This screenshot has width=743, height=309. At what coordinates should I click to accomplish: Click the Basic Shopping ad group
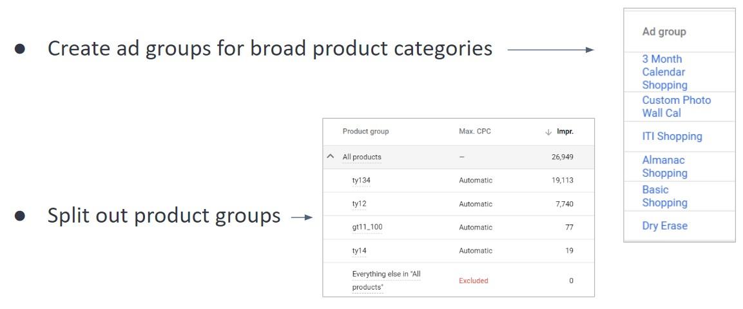pos(664,196)
